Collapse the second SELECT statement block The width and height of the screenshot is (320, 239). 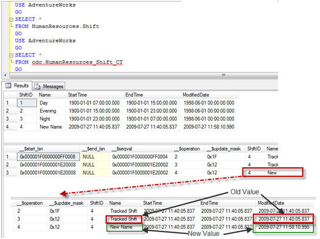pos(11,55)
